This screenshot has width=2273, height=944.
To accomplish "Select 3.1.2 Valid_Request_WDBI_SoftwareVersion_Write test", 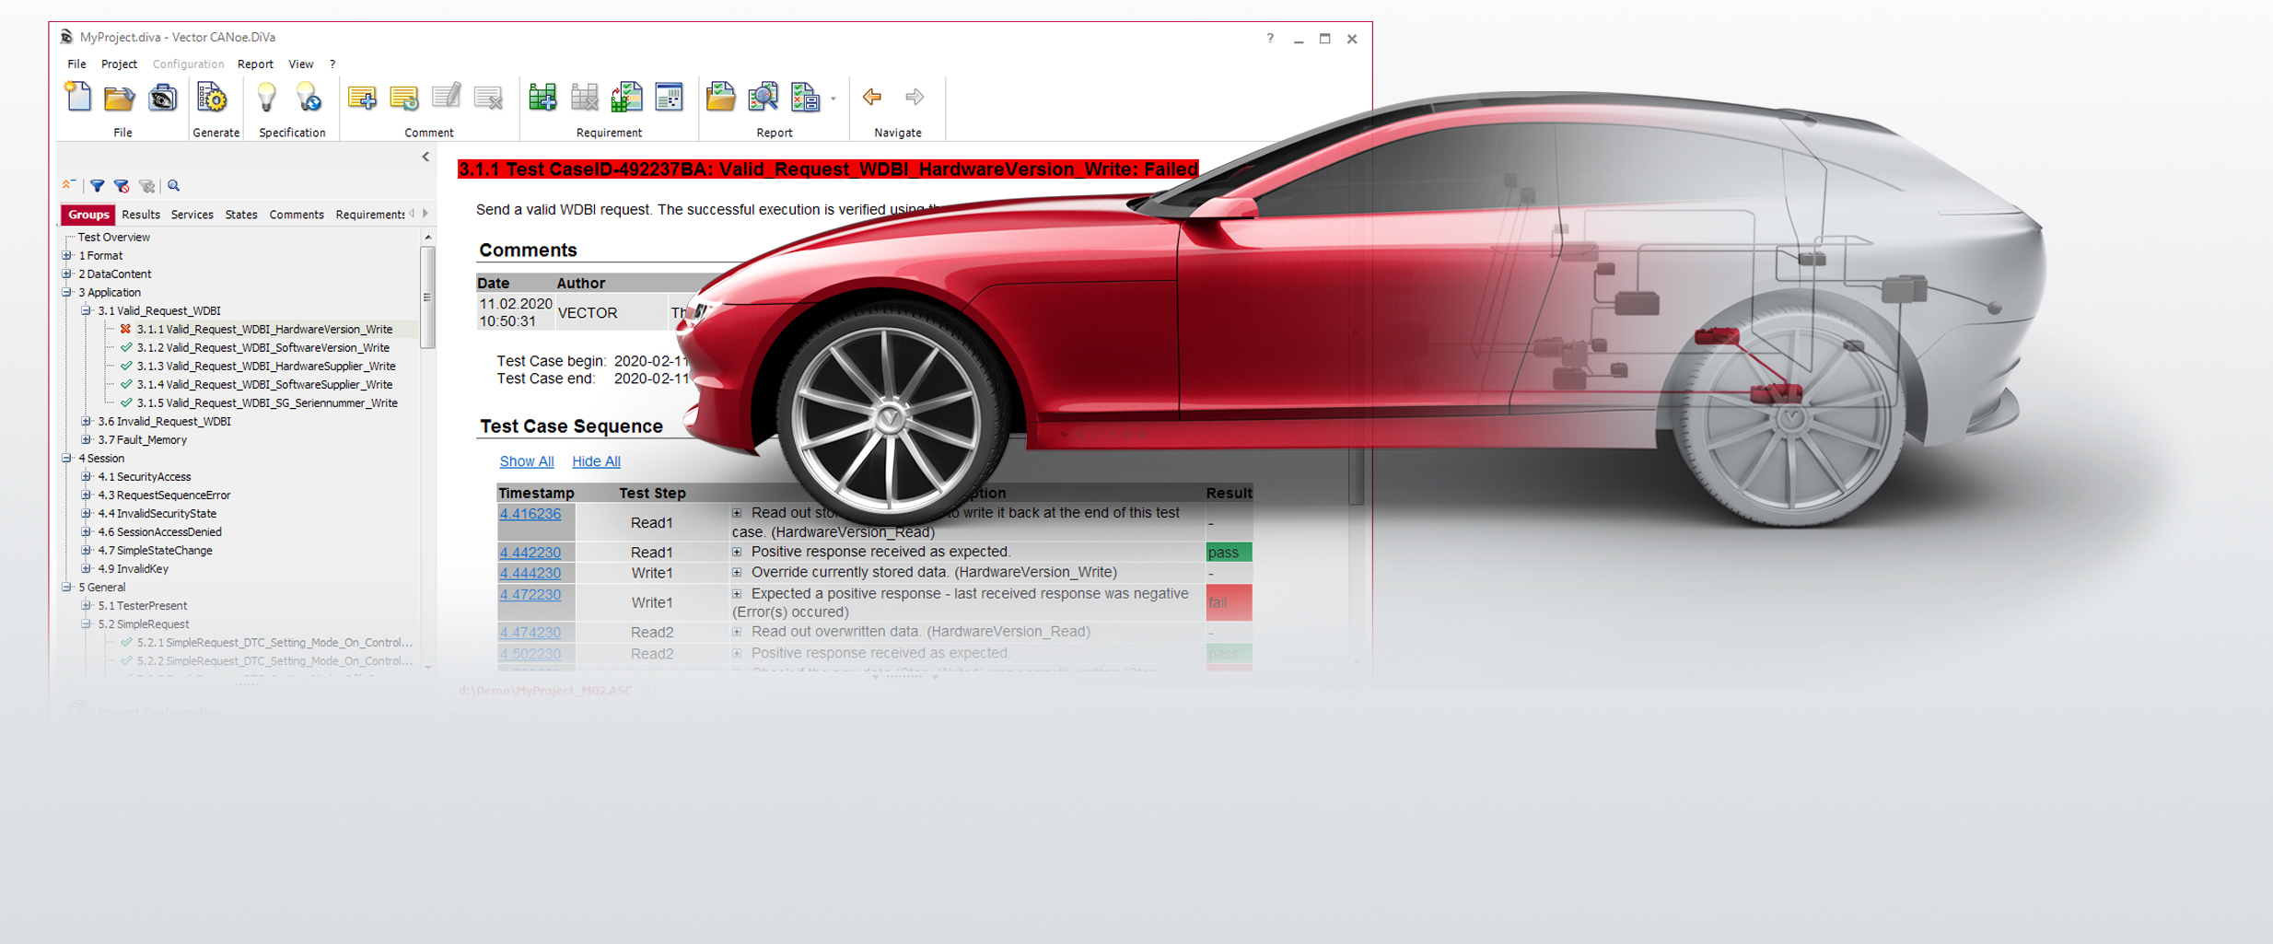I will [x=262, y=348].
